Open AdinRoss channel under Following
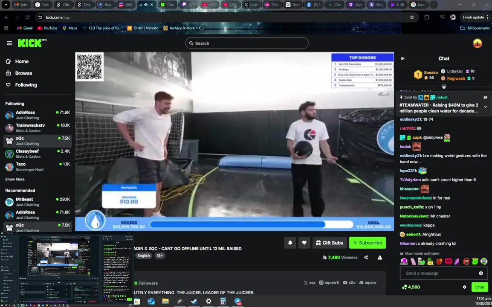This screenshot has width=492, height=307. [x=38, y=115]
